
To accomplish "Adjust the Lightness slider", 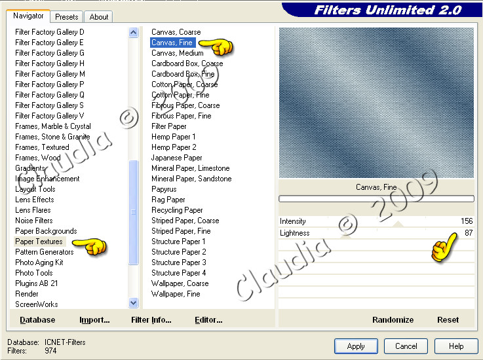I will tap(376, 233).
